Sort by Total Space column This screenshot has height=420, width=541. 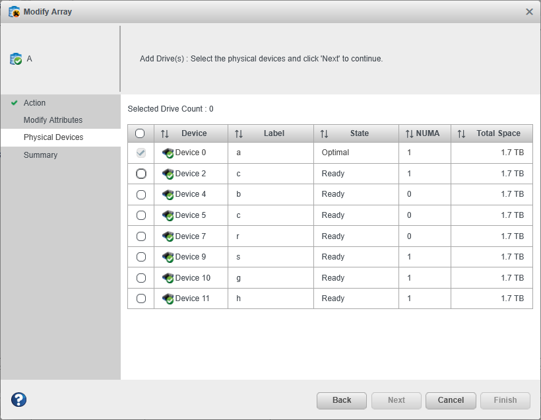point(461,133)
